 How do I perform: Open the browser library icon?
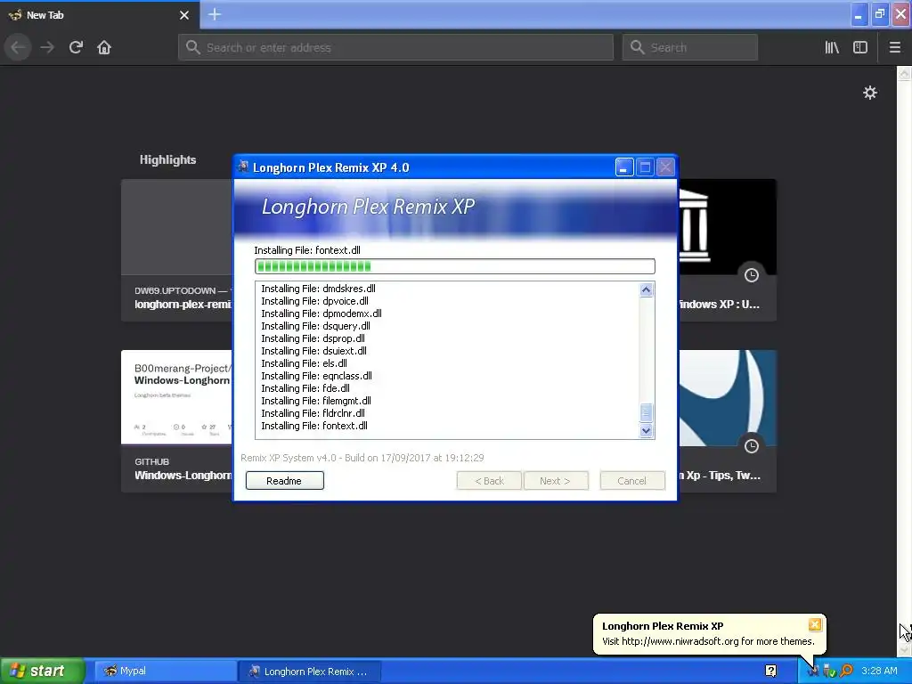tap(832, 47)
